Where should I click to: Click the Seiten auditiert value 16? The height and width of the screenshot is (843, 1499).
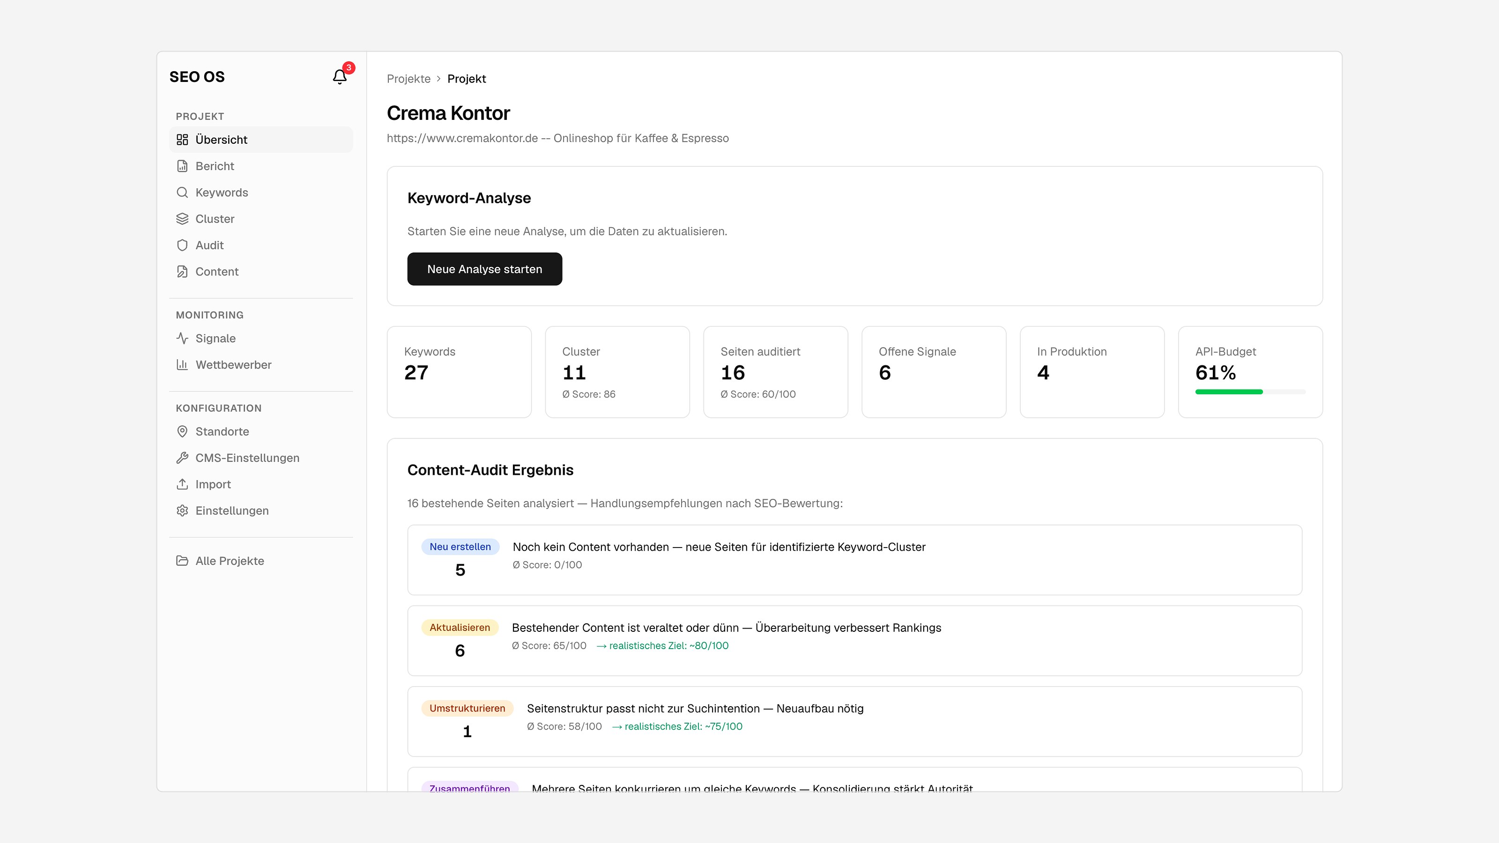(x=733, y=372)
